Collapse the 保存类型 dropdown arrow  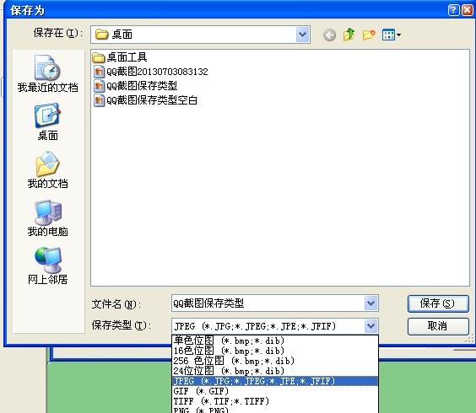pyautogui.click(x=371, y=326)
